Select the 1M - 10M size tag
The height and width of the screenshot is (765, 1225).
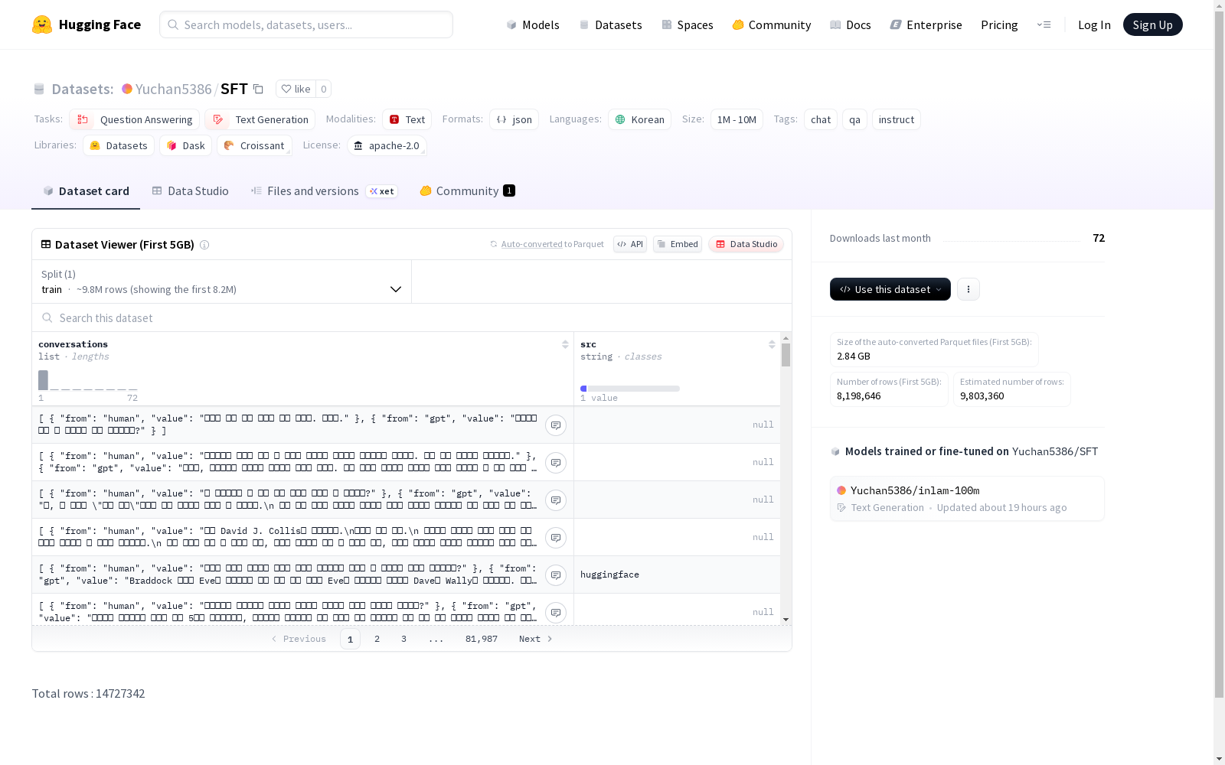click(737, 119)
